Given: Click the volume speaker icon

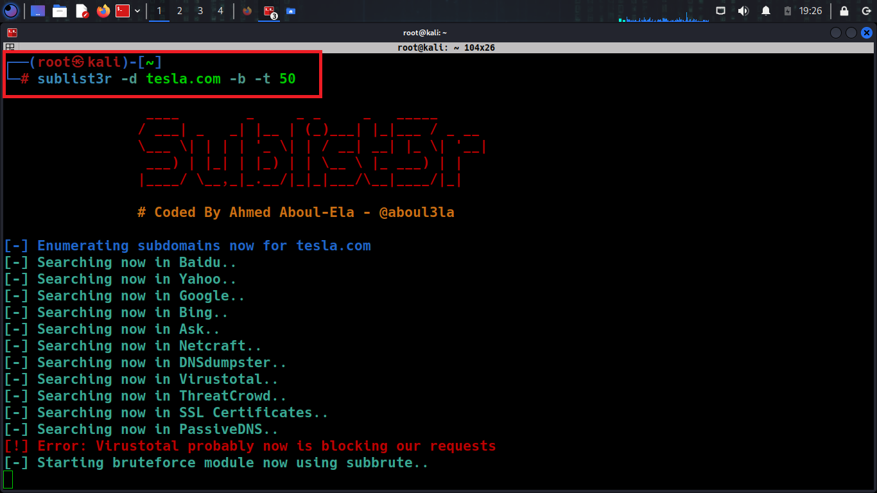Looking at the screenshot, I should 743,11.
